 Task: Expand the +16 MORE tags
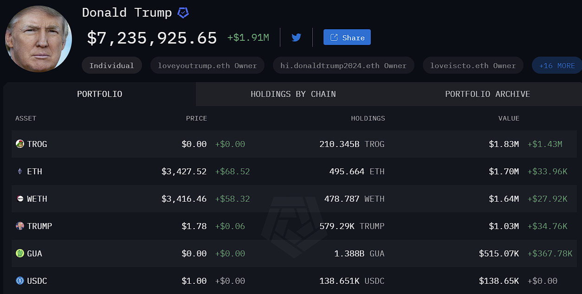click(556, 66)
